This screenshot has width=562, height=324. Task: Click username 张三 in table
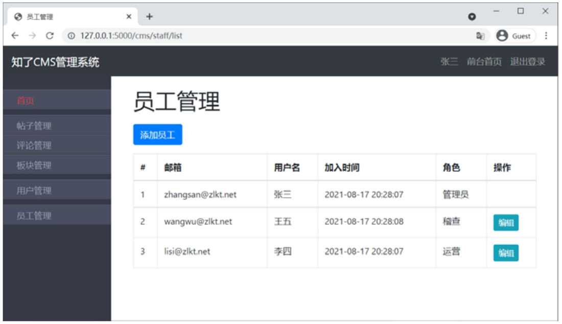(283, 194)
